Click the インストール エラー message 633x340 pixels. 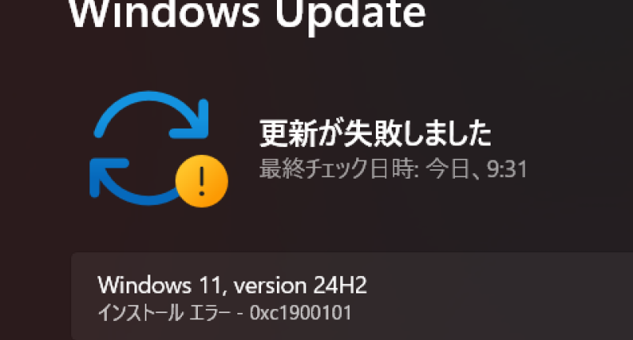pyautogui.click(x=164, y=312)
